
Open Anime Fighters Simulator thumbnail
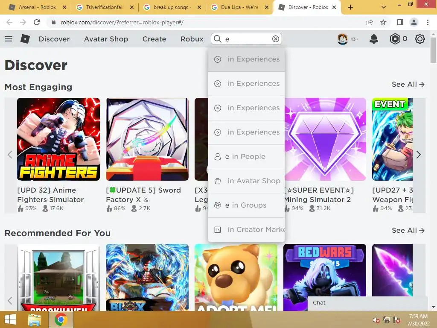58,139
